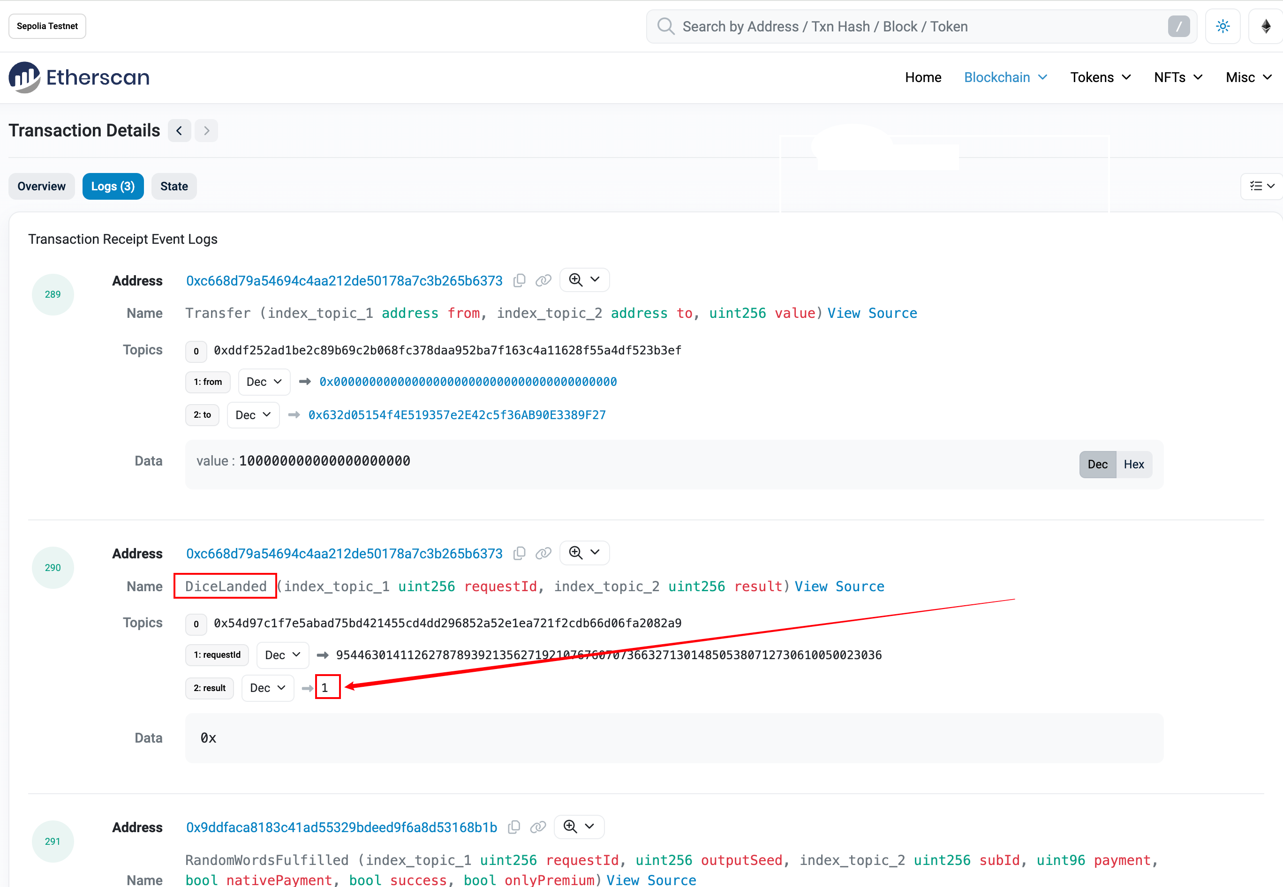Open View Source for RandomWordsFulfilled event

point(651,880)
